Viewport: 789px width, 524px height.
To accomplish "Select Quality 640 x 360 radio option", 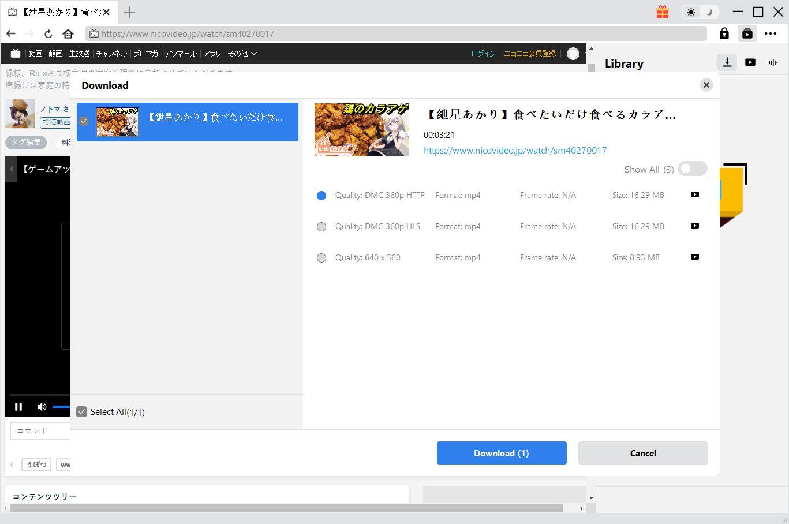I will click(321, 258).
